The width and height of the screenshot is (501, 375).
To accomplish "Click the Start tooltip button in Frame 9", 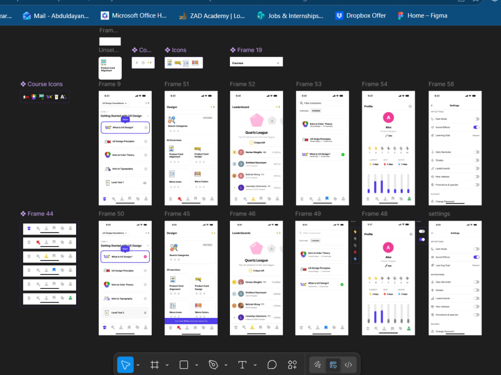I will pos(125,119).
